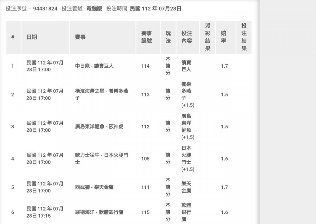Click row number 6

[13, 212]
